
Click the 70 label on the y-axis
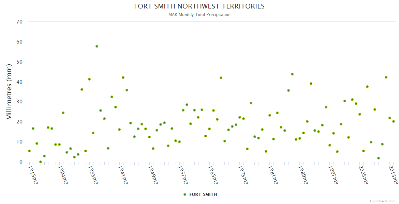(19, 22)
